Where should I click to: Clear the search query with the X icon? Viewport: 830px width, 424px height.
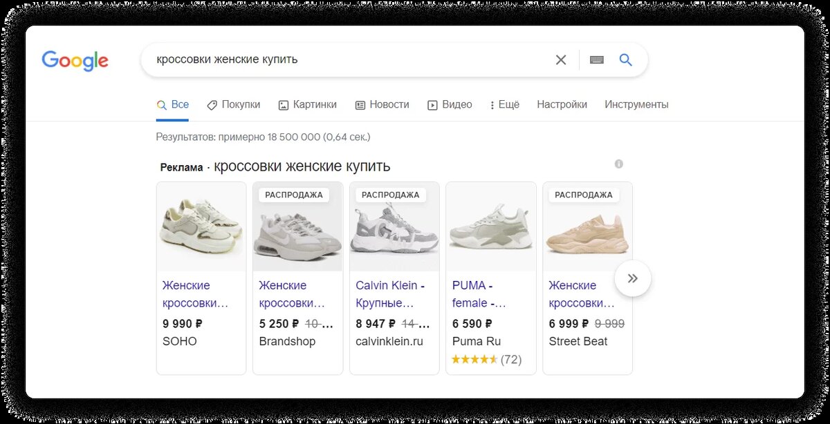coord(561,60)
